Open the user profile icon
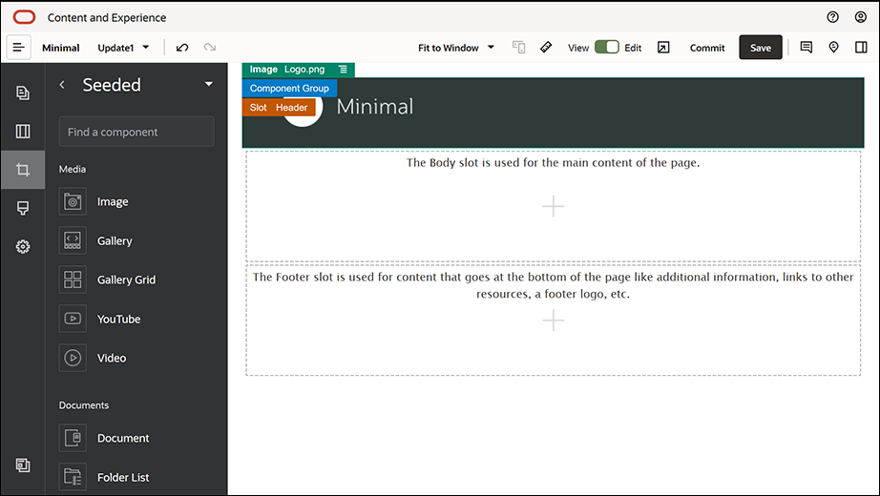Viewport: 880px width, 496px height. (861, 17)
